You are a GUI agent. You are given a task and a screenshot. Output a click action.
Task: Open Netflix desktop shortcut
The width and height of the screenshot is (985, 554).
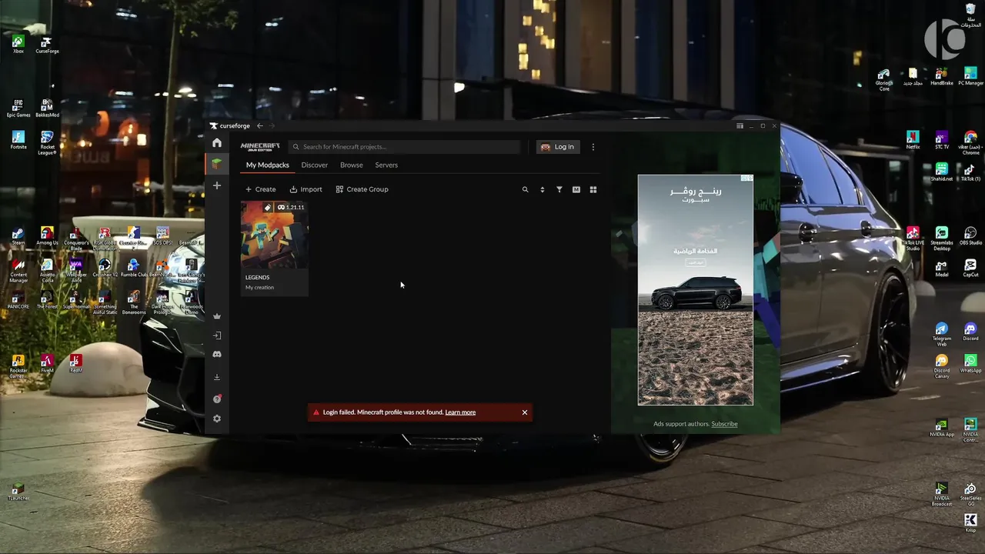(x=913, y=140)
